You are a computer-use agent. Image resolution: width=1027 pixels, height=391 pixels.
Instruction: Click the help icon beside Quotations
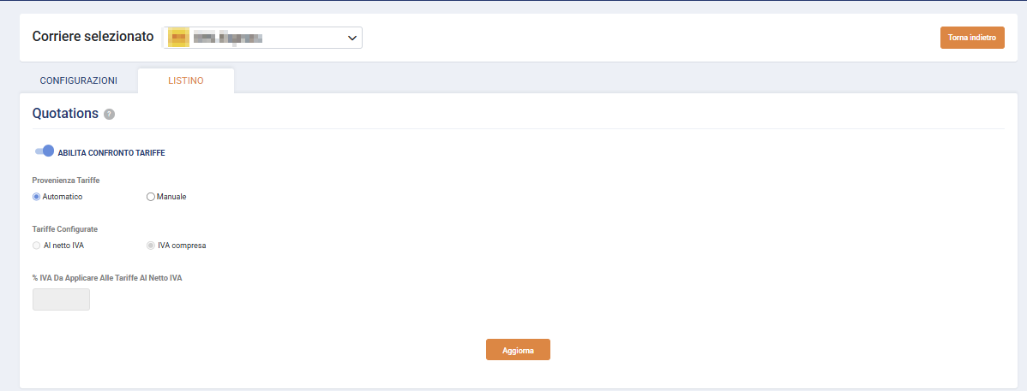pos(109,114)
